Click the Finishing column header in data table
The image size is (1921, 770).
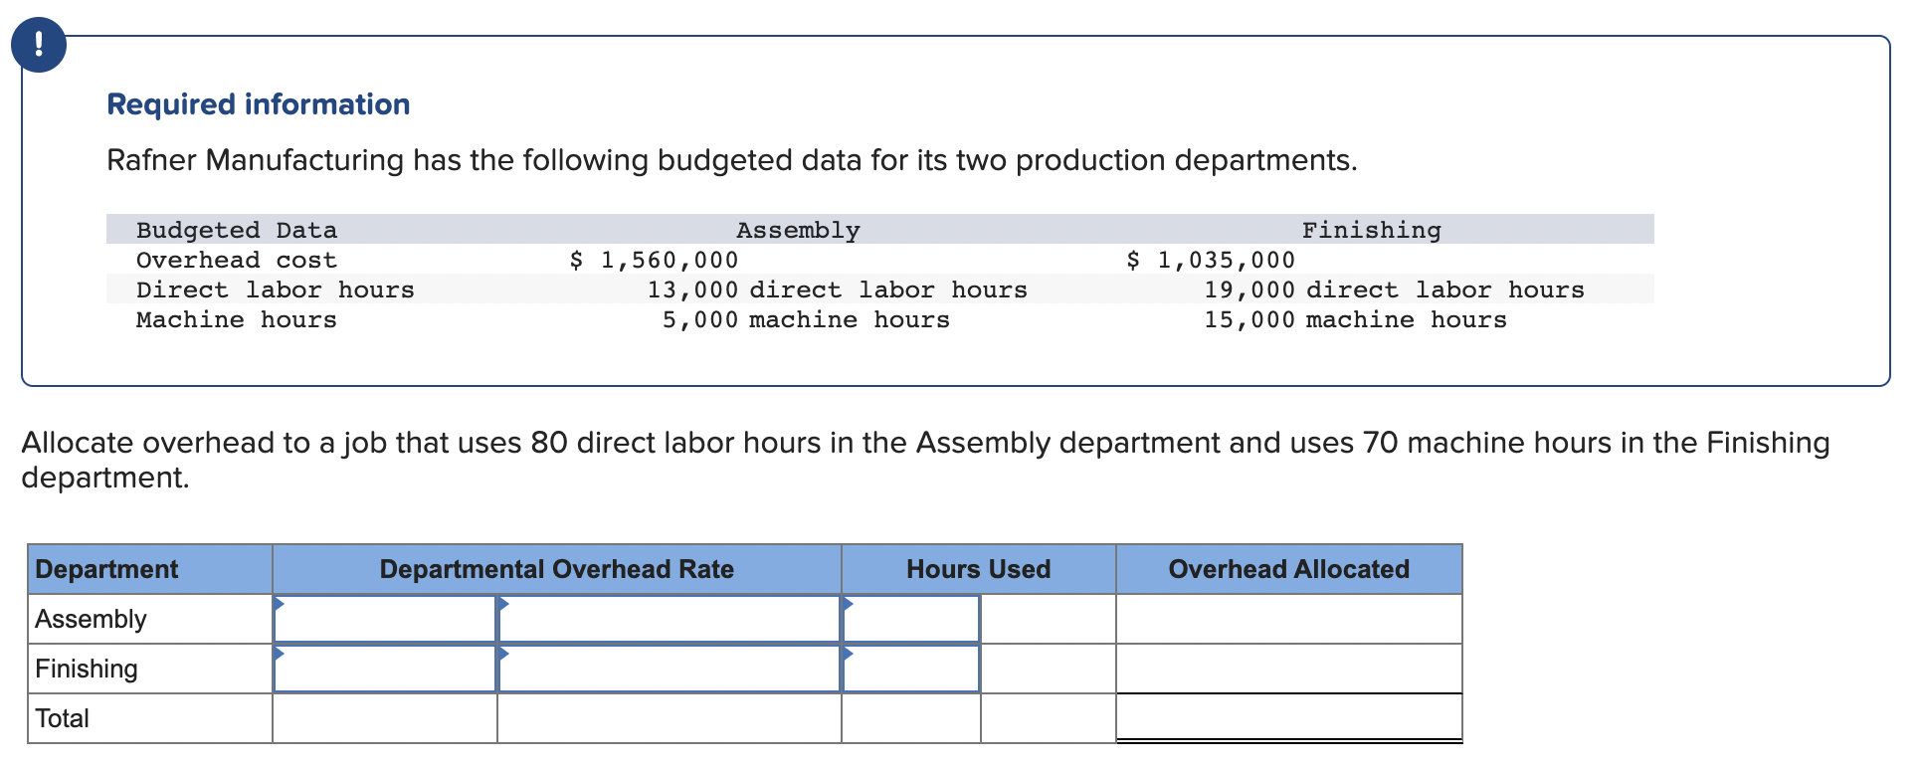(1372, 230)
